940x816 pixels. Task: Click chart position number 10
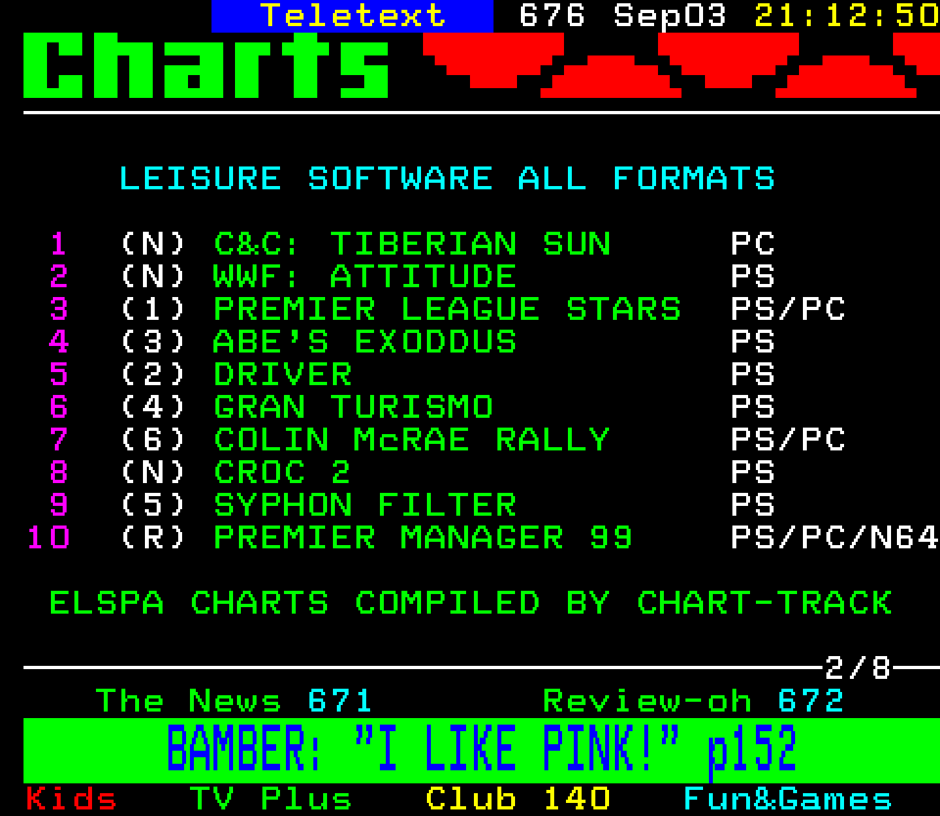pos(48,538)
